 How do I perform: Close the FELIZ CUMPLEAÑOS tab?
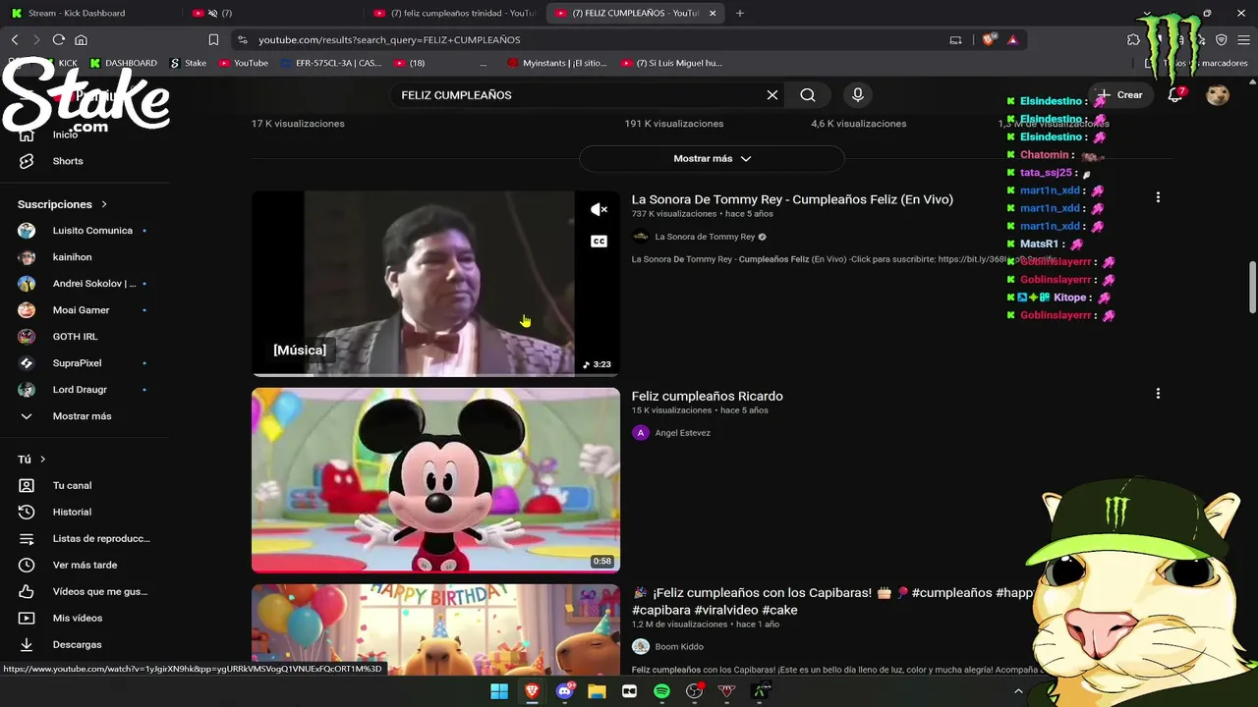(x=713, y=13)
